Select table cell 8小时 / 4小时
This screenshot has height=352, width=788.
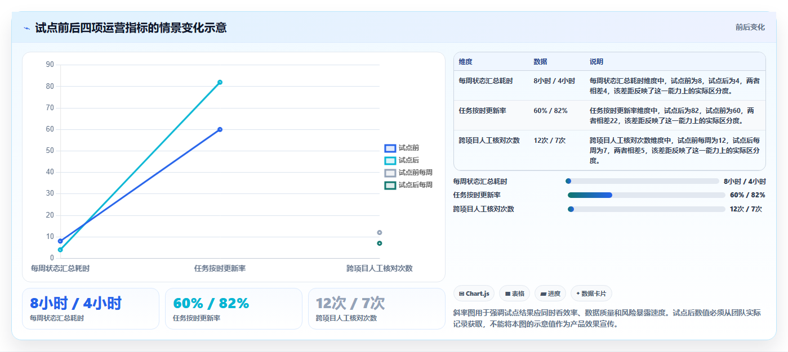coord(554,81)
